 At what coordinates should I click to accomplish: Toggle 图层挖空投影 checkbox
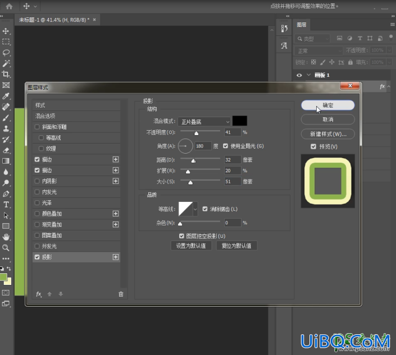pyautogui.click(x=181, y=236)
